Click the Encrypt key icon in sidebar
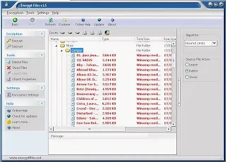The width and height of the screenshot is (226, 162). click(x=8, y=41)
